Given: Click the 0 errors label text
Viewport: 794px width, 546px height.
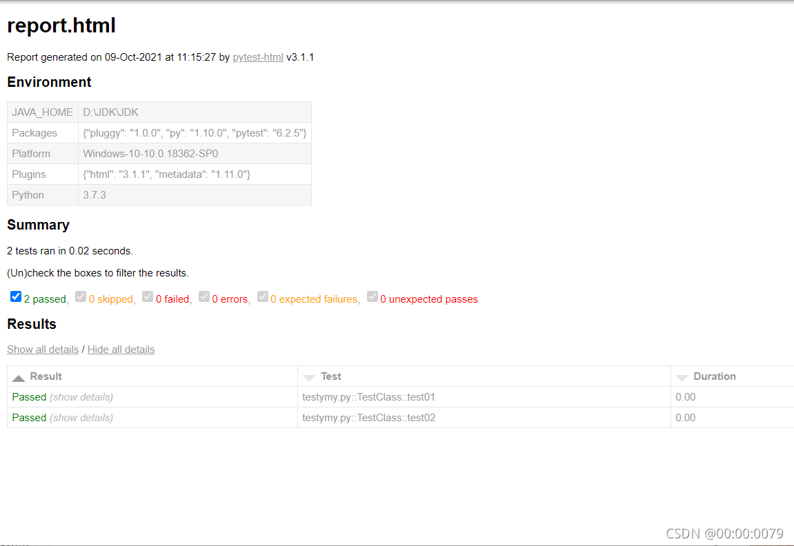Looking at the screenshot, I should [230, 299].
